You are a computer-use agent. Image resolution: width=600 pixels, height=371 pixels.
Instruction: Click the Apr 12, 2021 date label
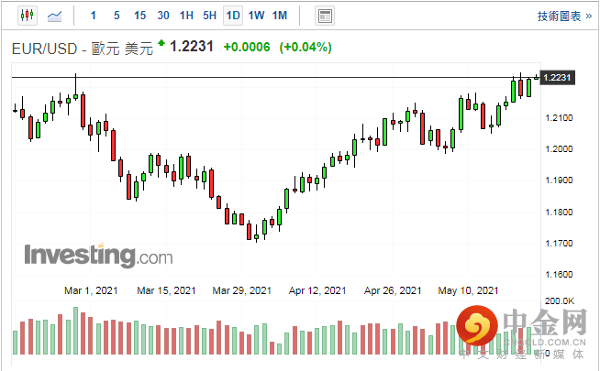click(x=317, y=290)
